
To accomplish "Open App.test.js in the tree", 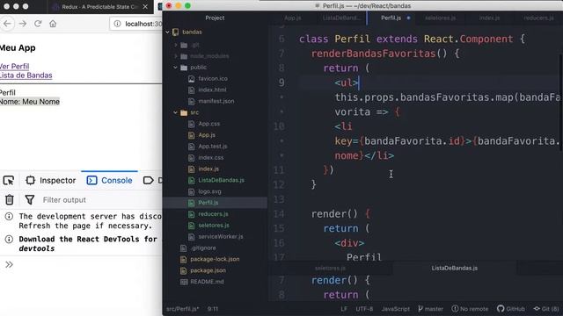I will tap(212, 147).
